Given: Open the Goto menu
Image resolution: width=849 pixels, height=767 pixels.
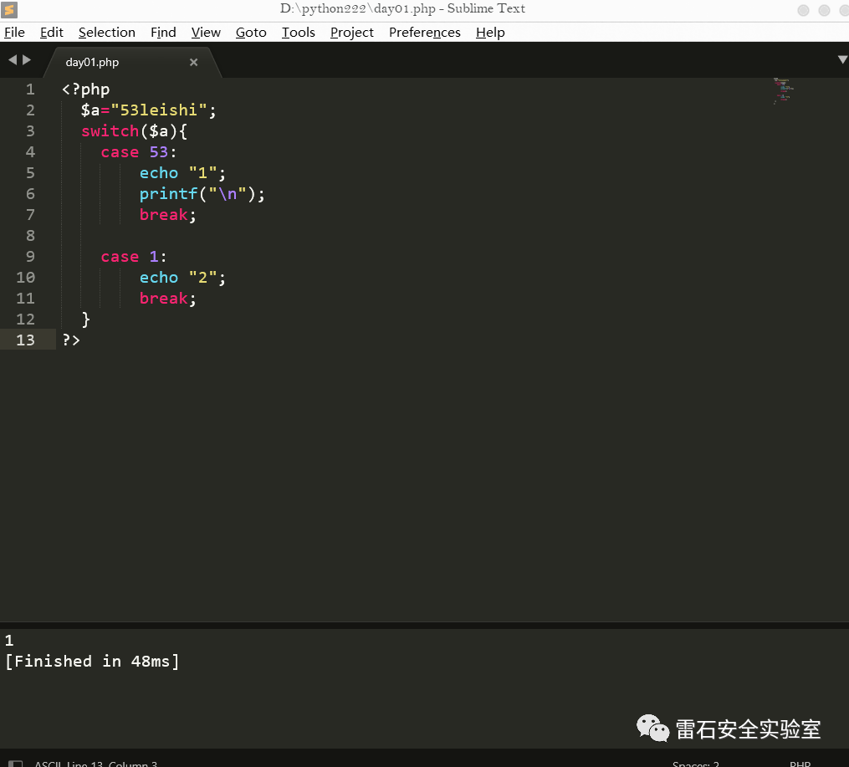Looking at the screenshot, I should click(x=251, y=33).
